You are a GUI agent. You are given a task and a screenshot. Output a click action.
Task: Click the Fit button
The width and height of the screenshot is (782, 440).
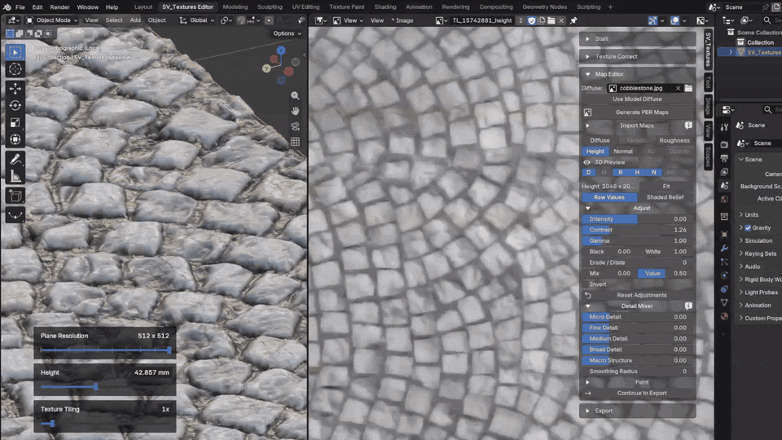(x=666, y=186)
